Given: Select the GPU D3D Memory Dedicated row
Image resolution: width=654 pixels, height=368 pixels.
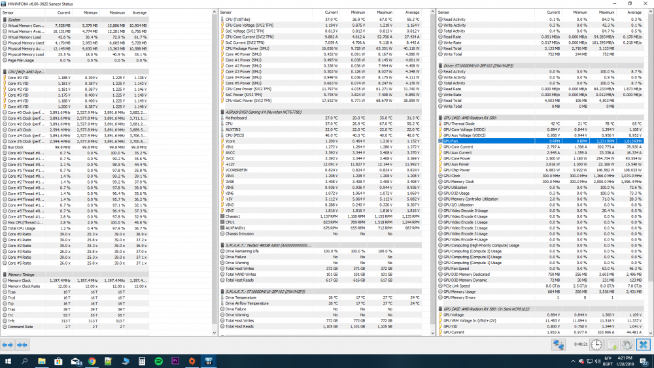Looking at the screenshot, I should tap(541, 275).
